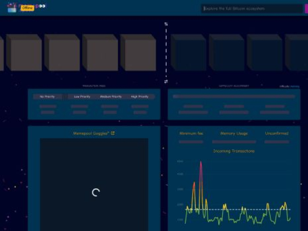Open the Incoming Transactions graph link
Screen dimensions: 308x231
(234, 151)
